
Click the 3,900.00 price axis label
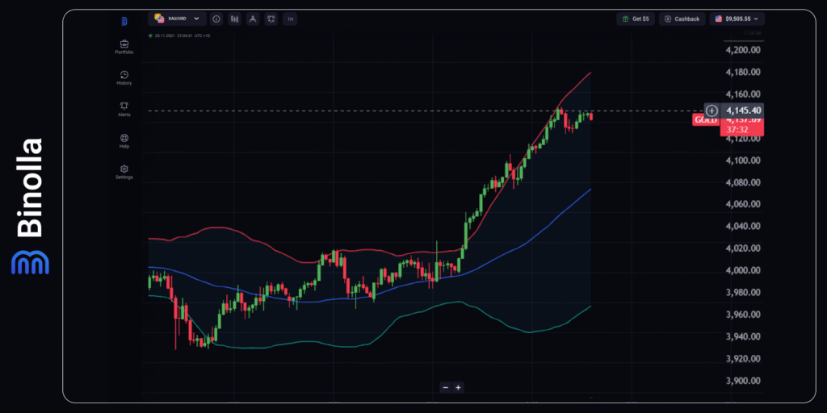click(744, 381)
